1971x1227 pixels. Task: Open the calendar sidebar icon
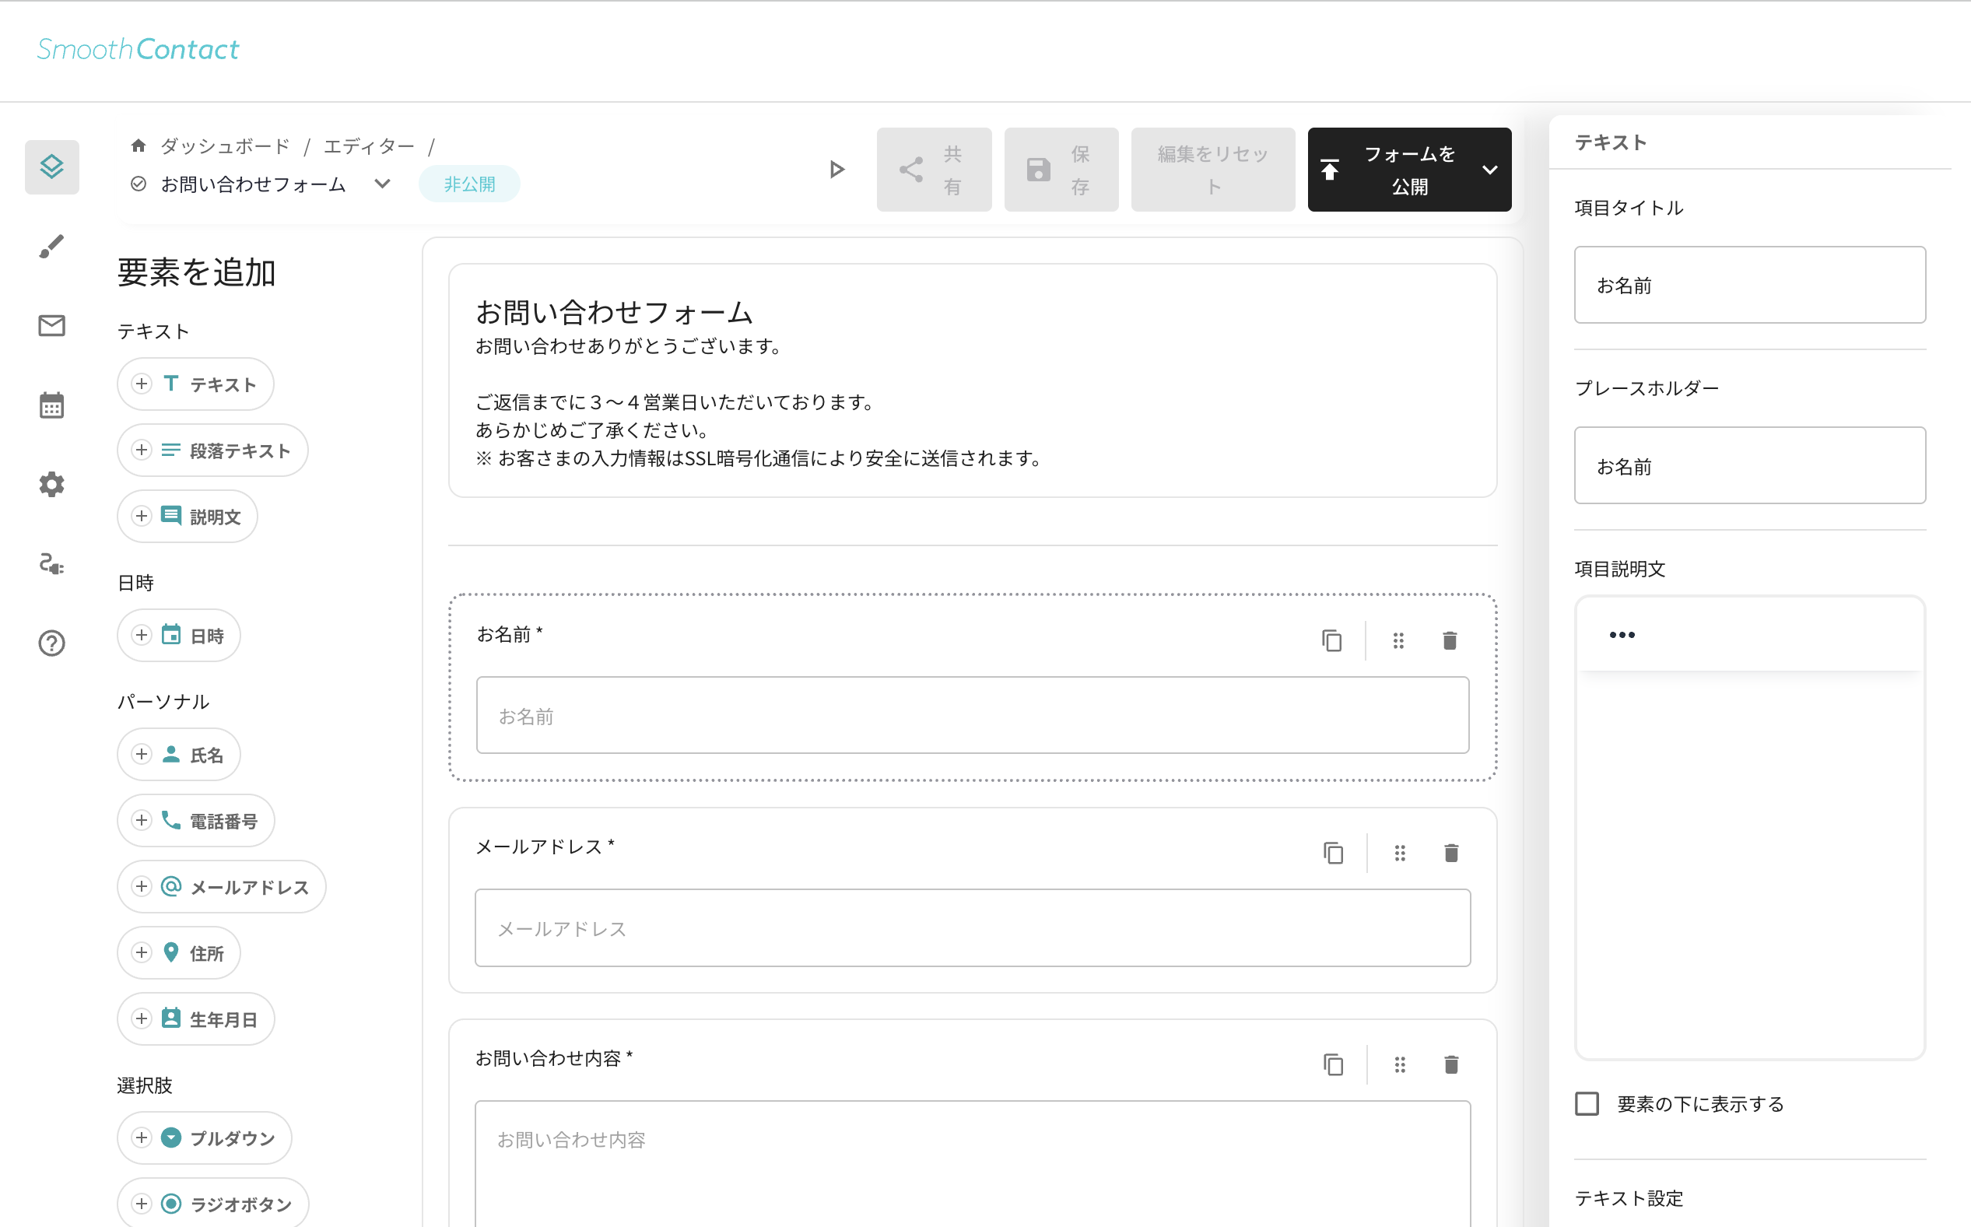[52, 405]
